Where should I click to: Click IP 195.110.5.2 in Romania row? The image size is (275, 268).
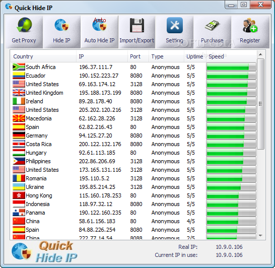[94, 178]
